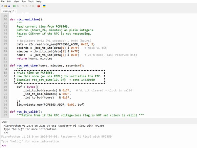197x148 pixels.
Task: Click the Resume debug icon
Action: (x=33, y=6)
